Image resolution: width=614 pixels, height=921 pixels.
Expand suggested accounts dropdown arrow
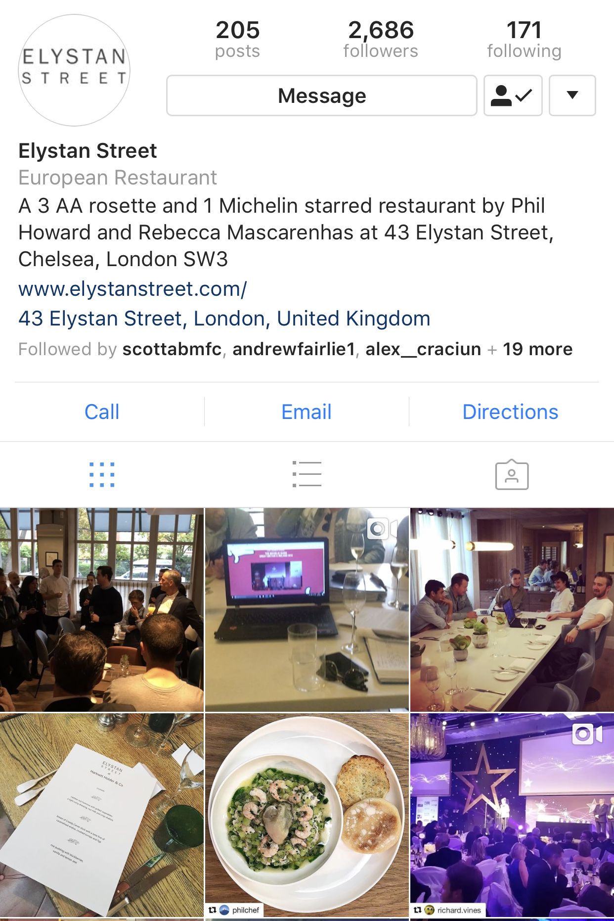572,95
